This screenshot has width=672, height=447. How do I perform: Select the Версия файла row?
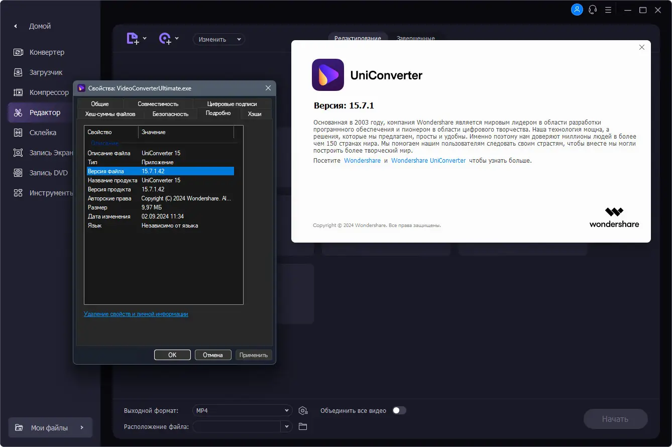[160, 171]
